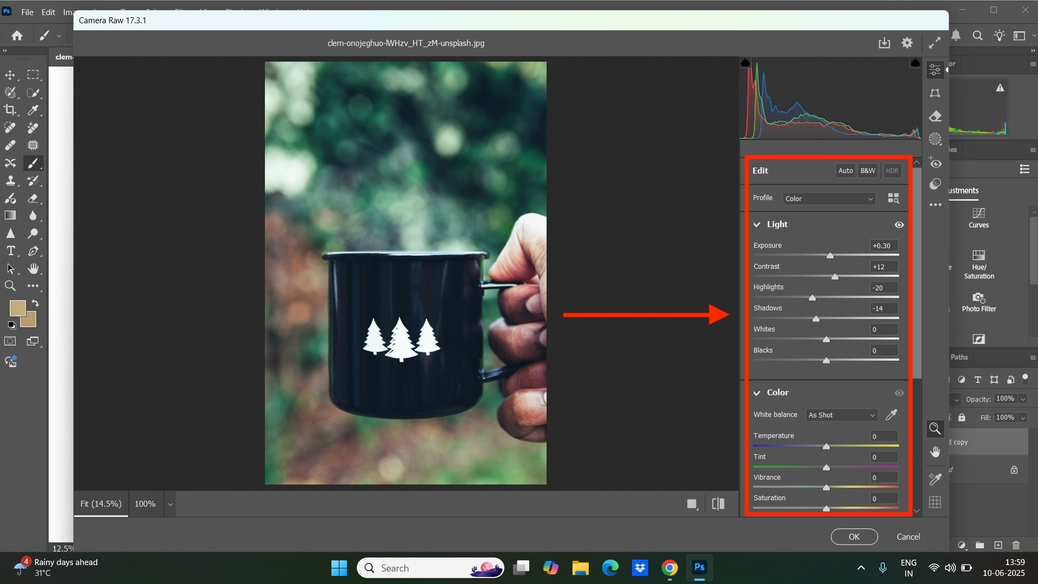The height and width of the screenshot is (584, 1038).
Task: Pick white balance eyedropper tool
Action: (891, 415)
